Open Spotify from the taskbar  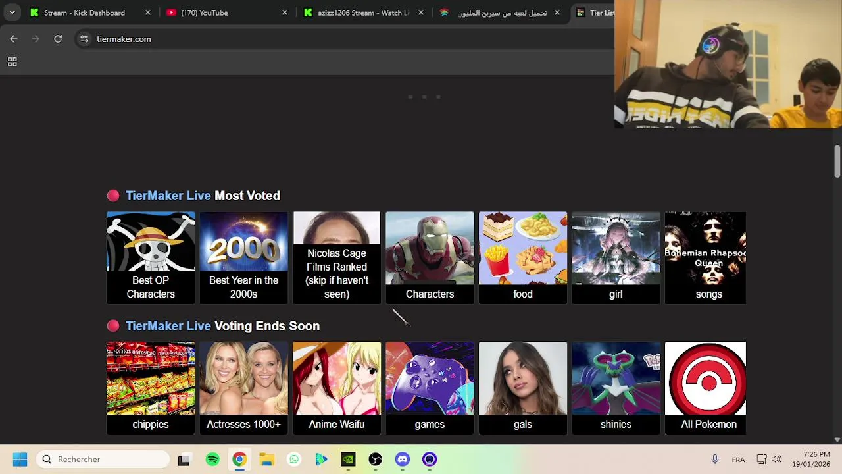click(x=212, y=460)
